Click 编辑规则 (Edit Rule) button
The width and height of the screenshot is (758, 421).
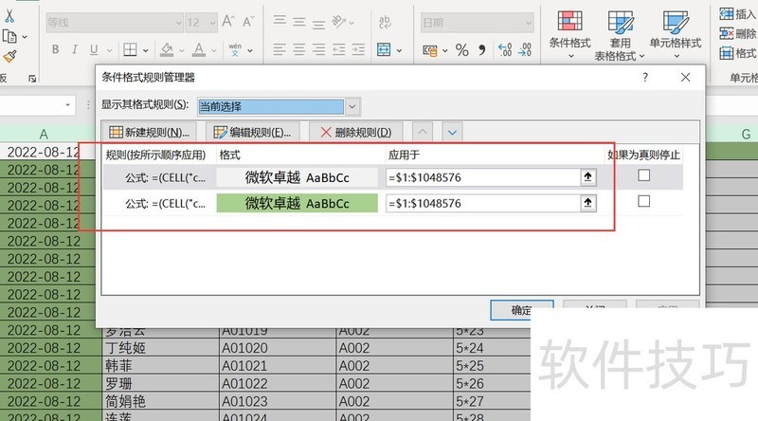pyautogui.click(x=253, y=133)
